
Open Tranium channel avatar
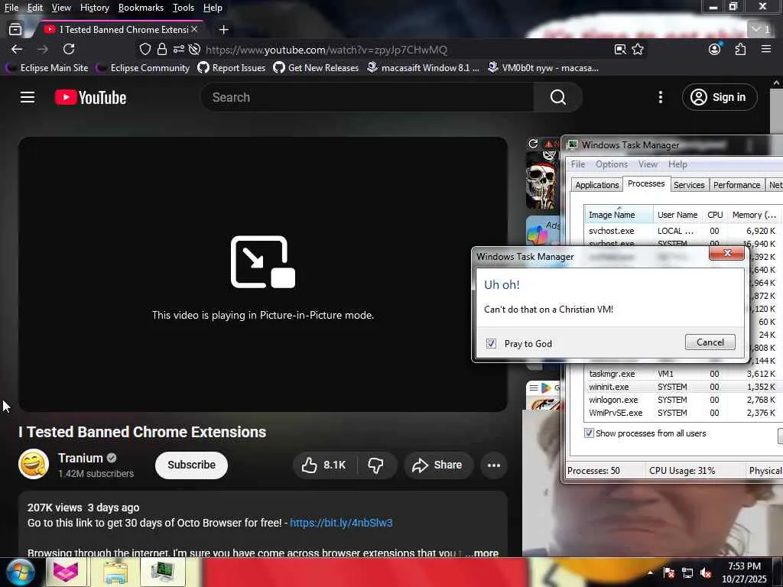click(34, 464)
